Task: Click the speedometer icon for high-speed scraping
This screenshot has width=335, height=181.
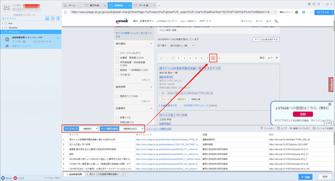Action: coord(7,46)
